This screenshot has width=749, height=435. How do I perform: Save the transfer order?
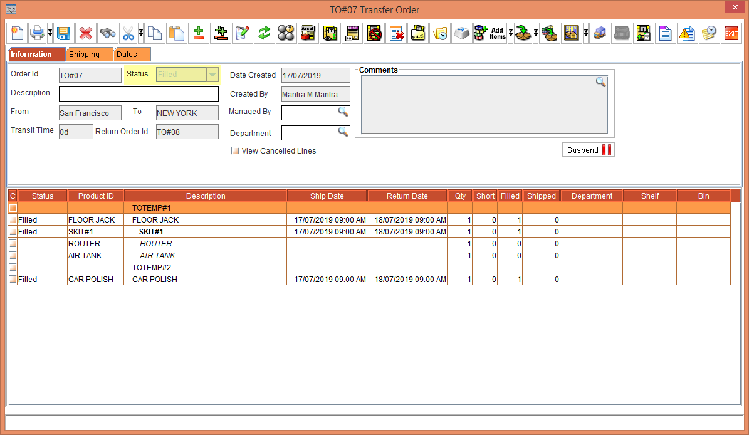click(65, 33)
